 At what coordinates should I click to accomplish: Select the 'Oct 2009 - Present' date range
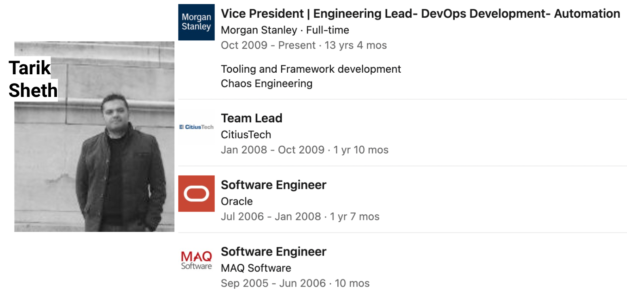303,45
